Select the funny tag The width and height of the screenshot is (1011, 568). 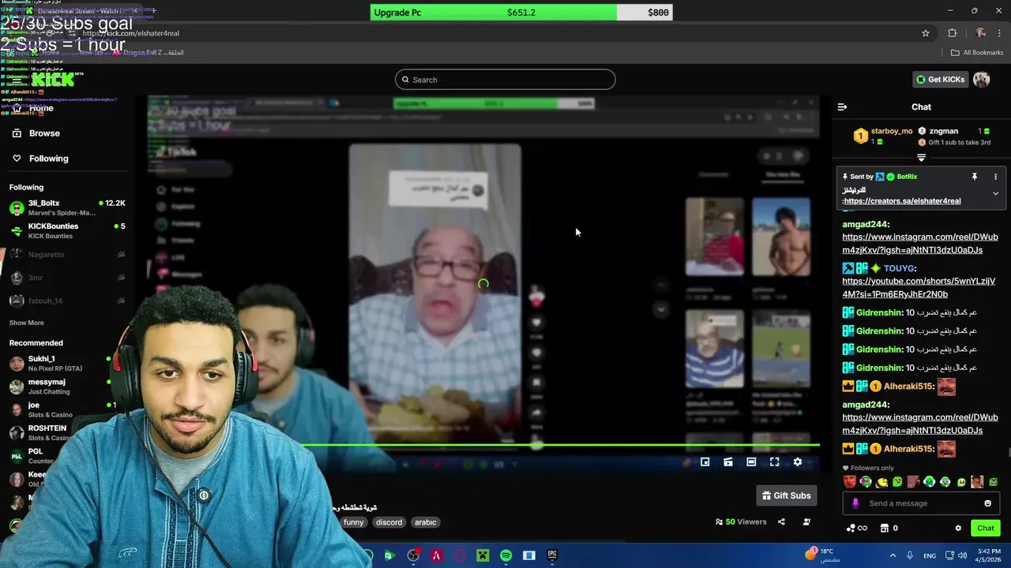tap(354, 522)
